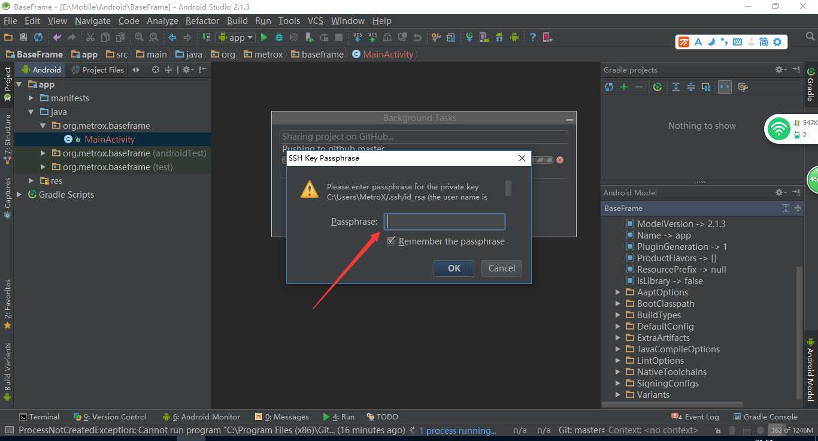Screen dimensions: 818x441
Task: Click ModelVersion -> 2.1.3 row
Action: pyautogui.click(x=681, y=223)
